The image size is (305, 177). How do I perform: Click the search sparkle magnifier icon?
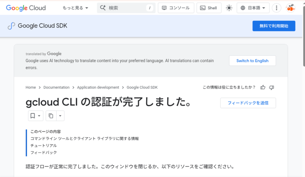point(103,8)
